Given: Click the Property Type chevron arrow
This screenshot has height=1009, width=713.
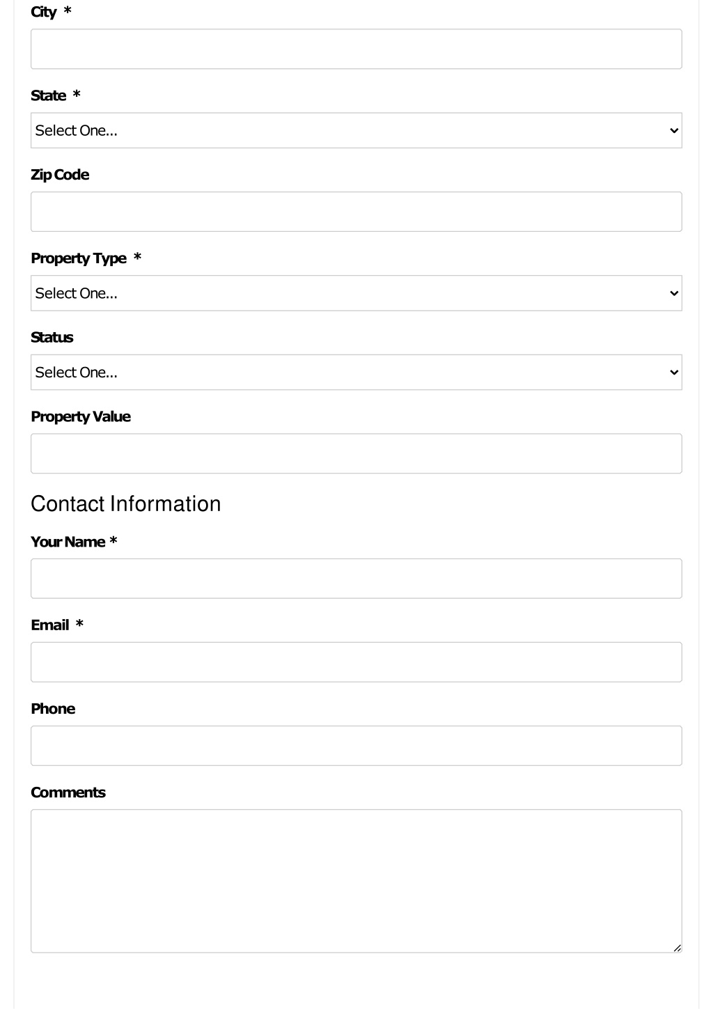Looking at the screenshot, I should pos(673,293).
